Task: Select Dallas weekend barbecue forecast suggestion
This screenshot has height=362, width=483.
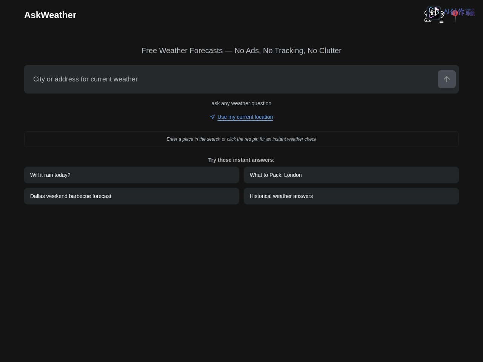Action: point(132,196)
